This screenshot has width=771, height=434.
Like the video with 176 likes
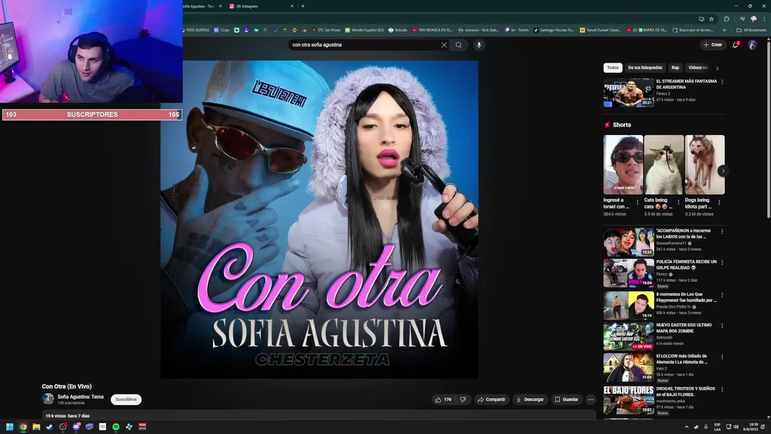pos(443,399)
